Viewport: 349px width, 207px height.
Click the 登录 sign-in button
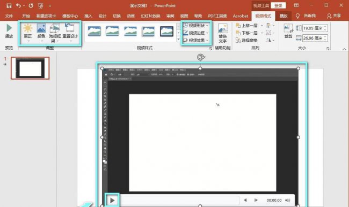[x=279, y=5]
